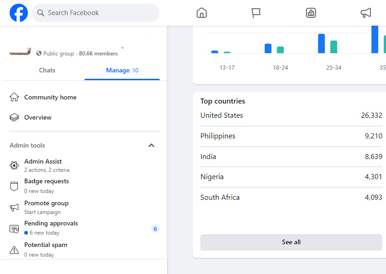Click the 8,639 value
Viewport: 386px width, 274px height.
[374, 157]
